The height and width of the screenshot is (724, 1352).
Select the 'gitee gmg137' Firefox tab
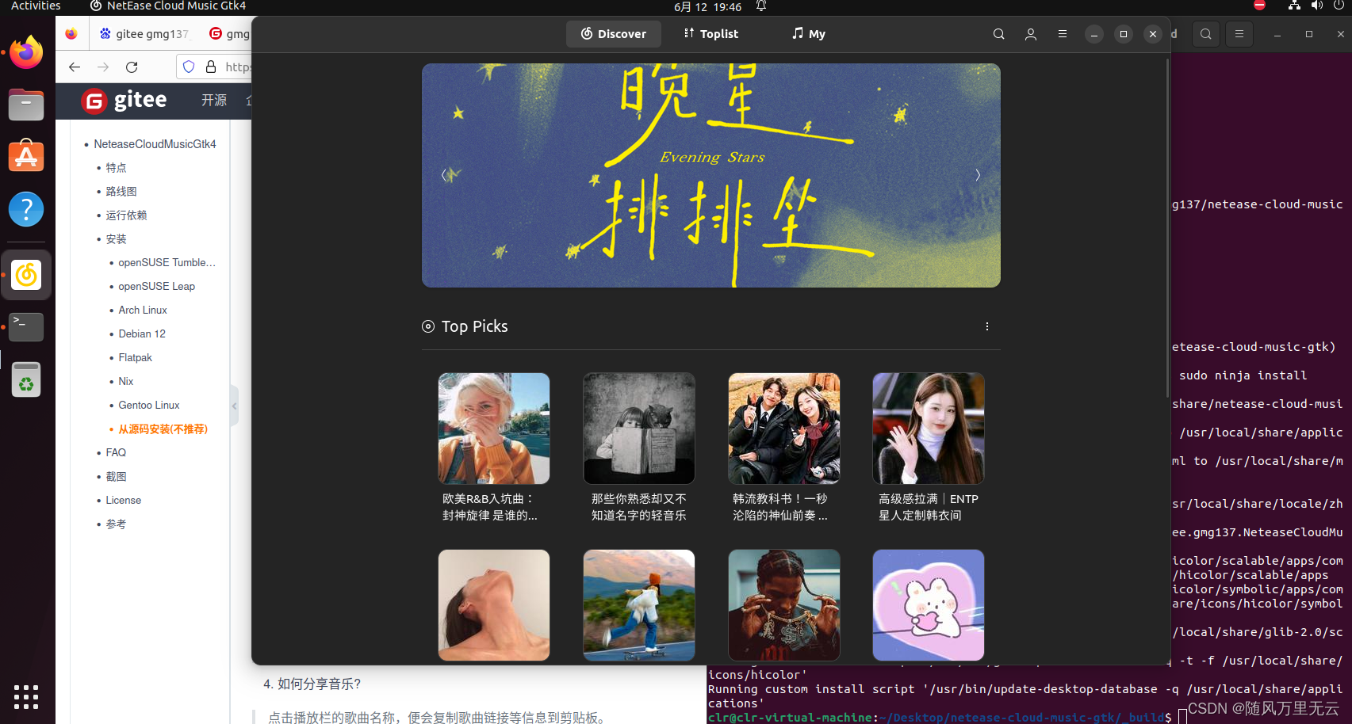click(x=145, y=34)
